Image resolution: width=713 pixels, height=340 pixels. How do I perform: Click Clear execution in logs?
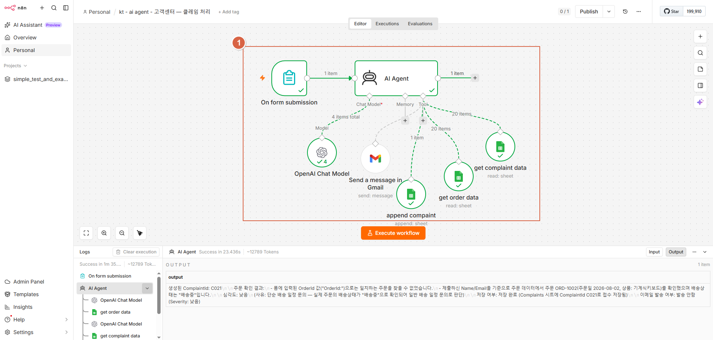point(136,252)
